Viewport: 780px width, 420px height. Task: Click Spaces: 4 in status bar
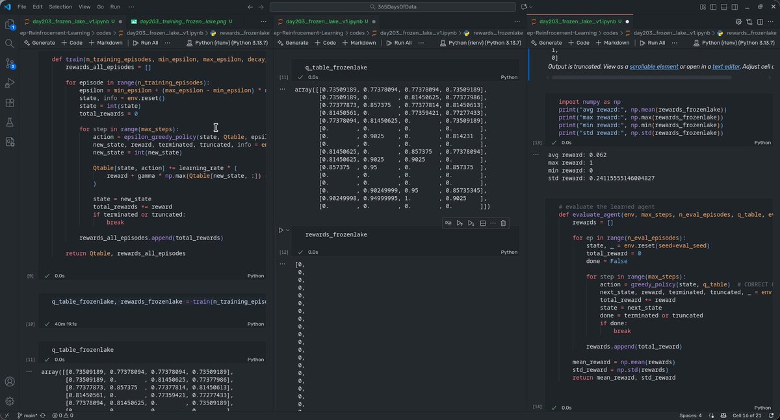click(690, 415)
